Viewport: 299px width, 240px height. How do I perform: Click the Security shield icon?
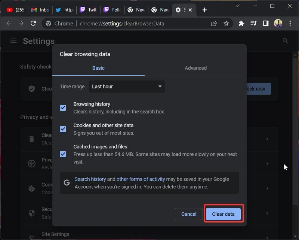[32, 213]
